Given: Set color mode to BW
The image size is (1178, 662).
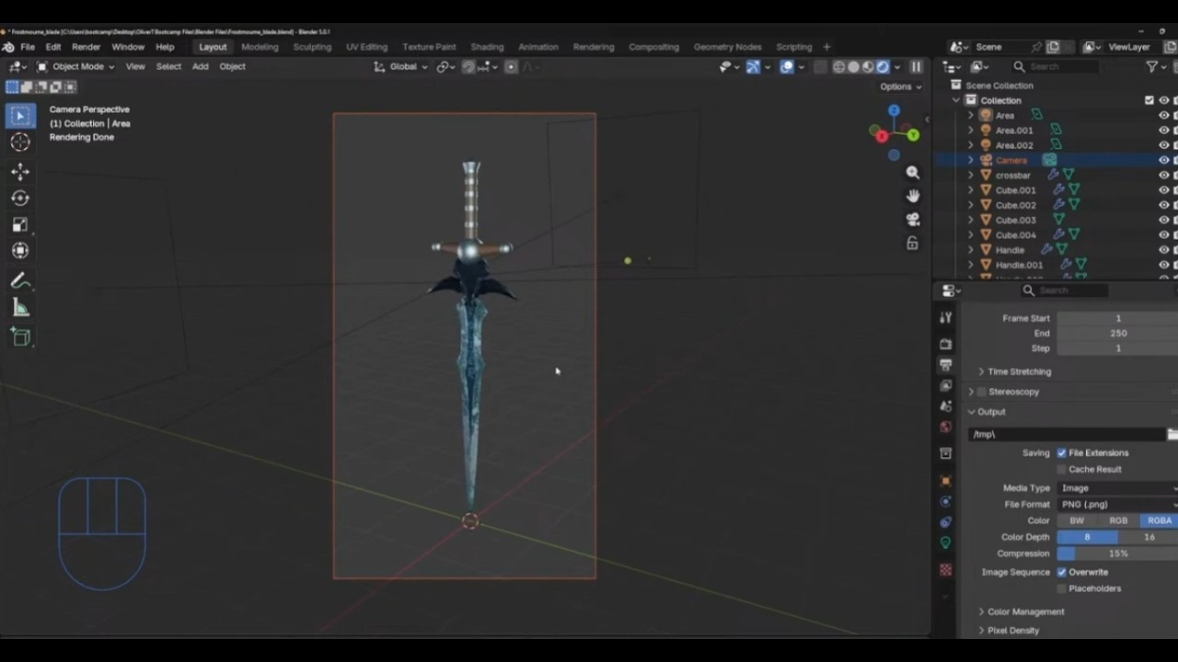Looking at the screenshot, I should pyautogui.click(x=1077, y=521).
